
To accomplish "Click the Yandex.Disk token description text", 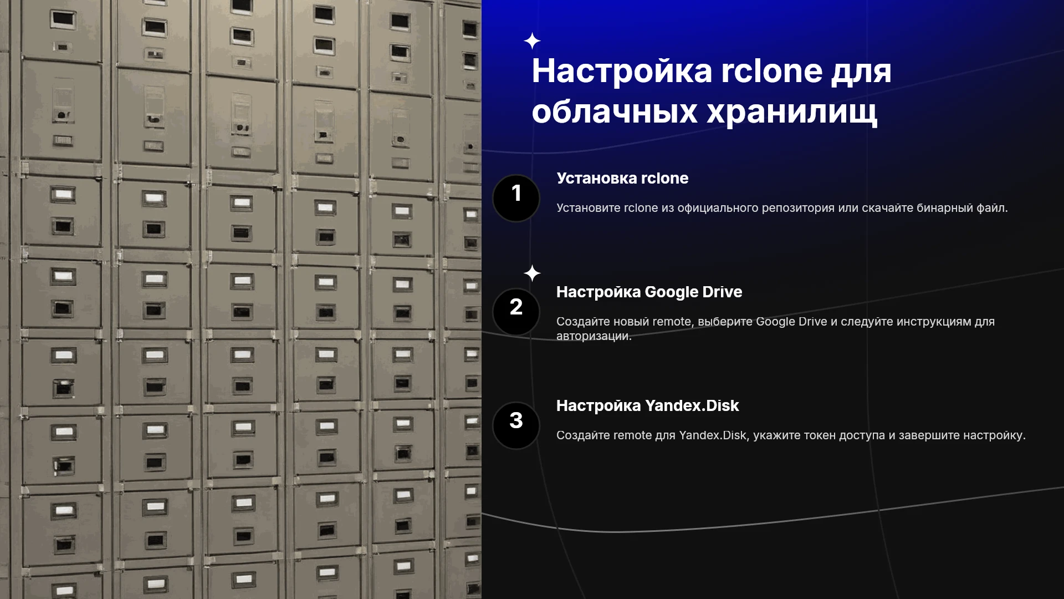I will click(791, 435).
